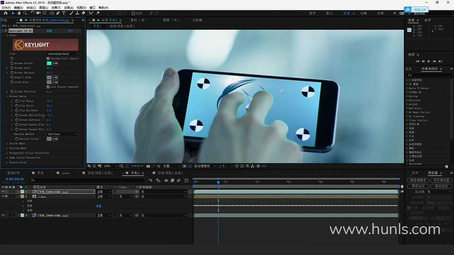The height and width of the screenshot is (255, 454).
Task: Pick Screen Colour with the eyedropper
Action: pyautogui.click(x=55, y=63)
